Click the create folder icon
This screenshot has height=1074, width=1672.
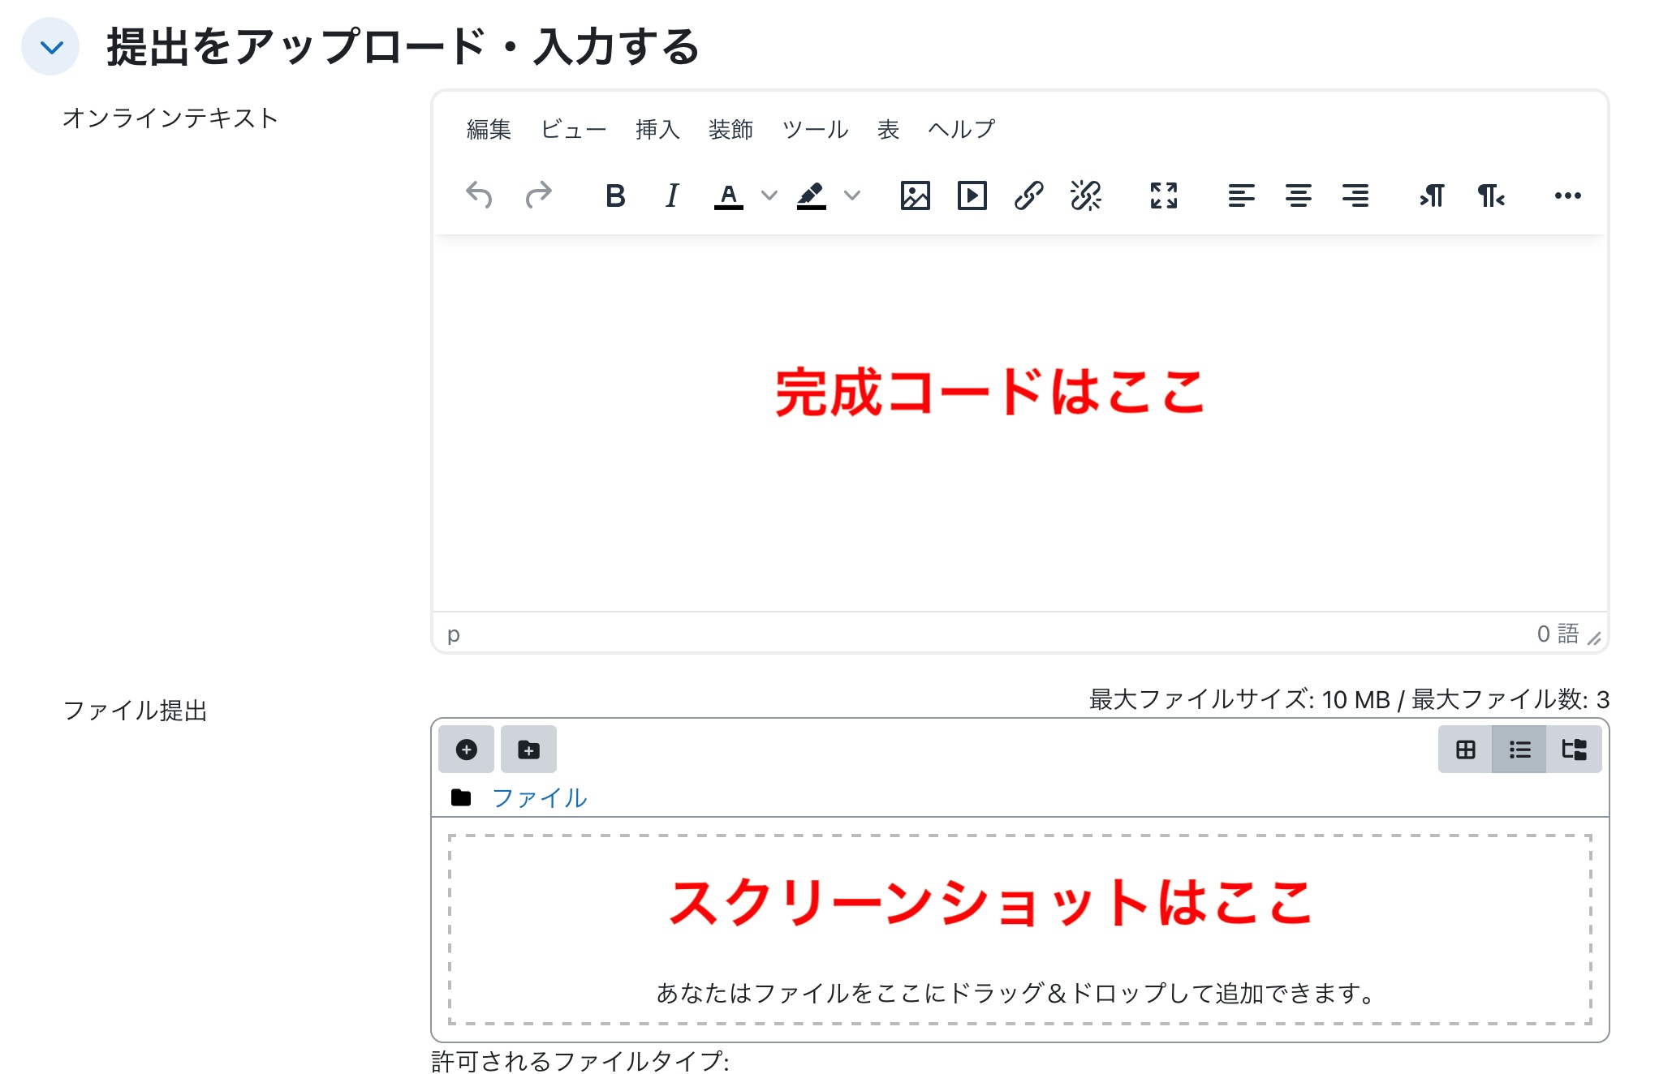[x=528, y=750]
